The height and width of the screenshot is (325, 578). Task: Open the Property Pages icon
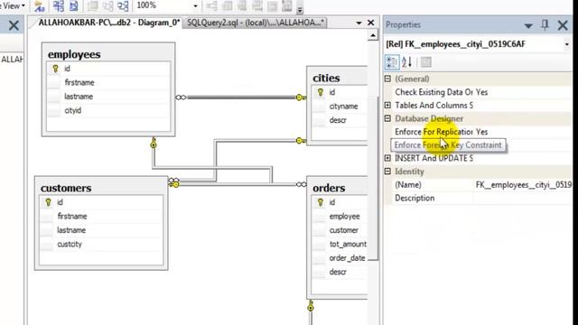coord(425,62)
